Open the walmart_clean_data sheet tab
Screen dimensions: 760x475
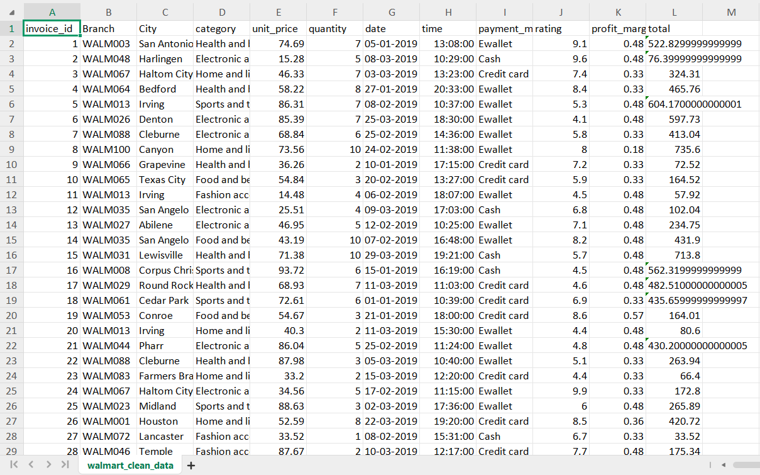tap(130, 466)
